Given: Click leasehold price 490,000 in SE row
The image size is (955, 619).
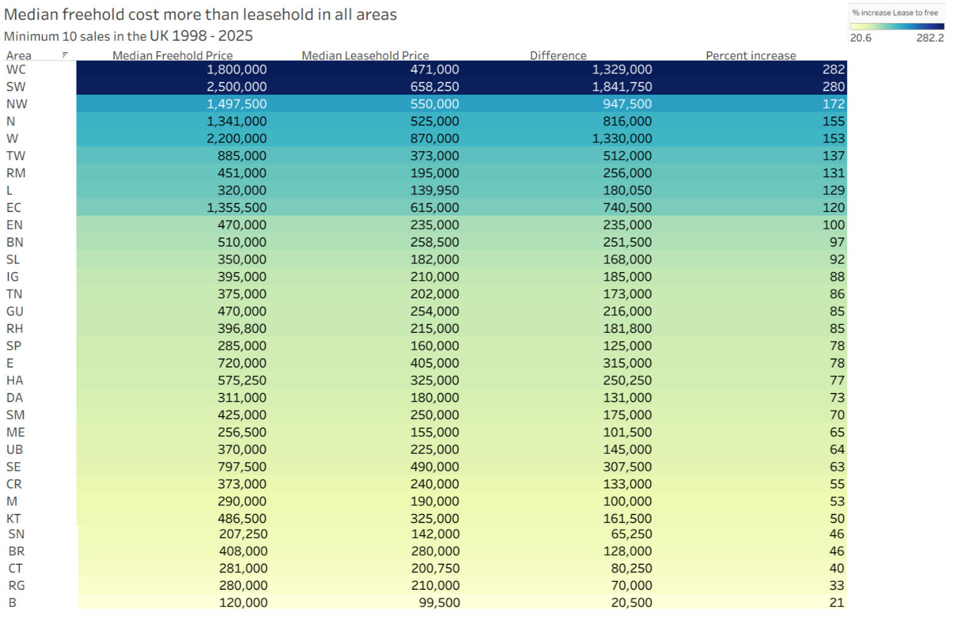Looking at the screenshot, I should pyautogui.click(x=435, y=467).
